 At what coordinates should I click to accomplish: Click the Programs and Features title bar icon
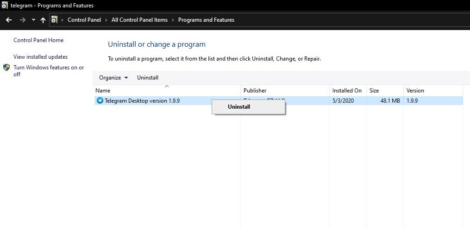click(5, 6)
